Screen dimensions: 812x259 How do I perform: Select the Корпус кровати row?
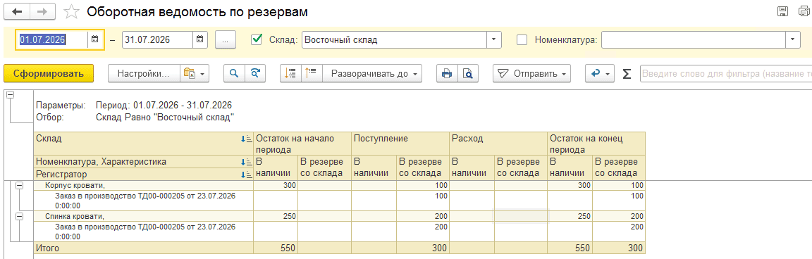[x=144, y=186]
